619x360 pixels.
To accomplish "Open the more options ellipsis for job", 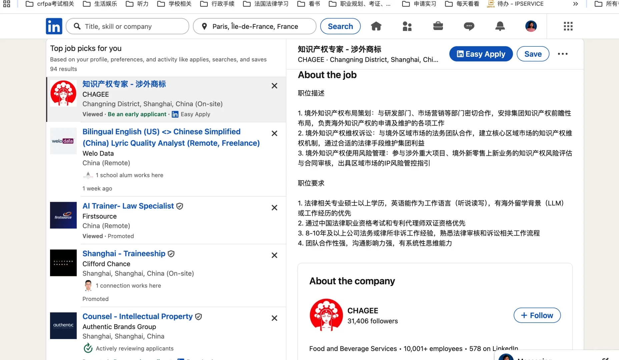I will (563, 54).
